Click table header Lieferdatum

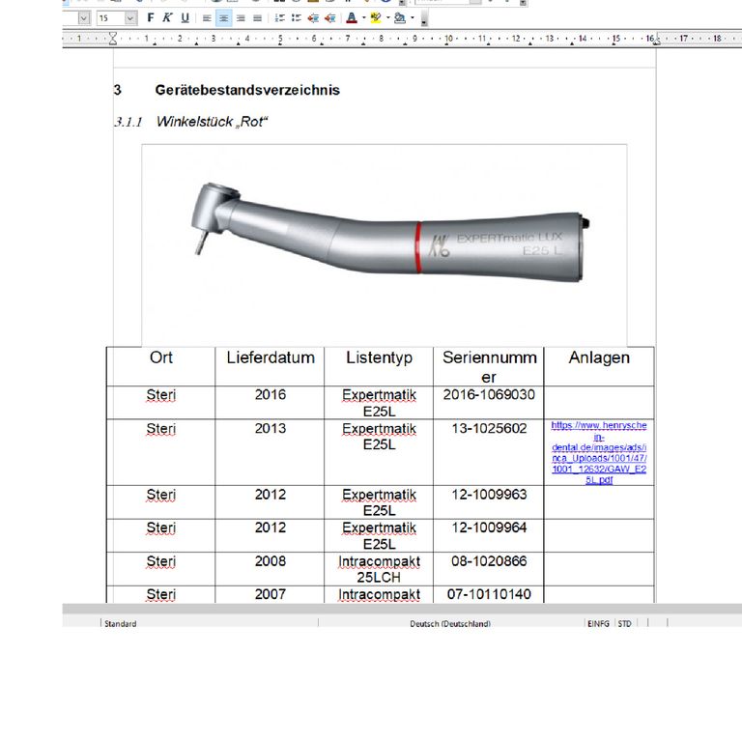(271, 357)
